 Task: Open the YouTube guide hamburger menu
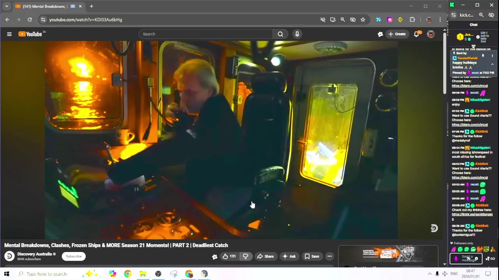[x=9, y=34]
